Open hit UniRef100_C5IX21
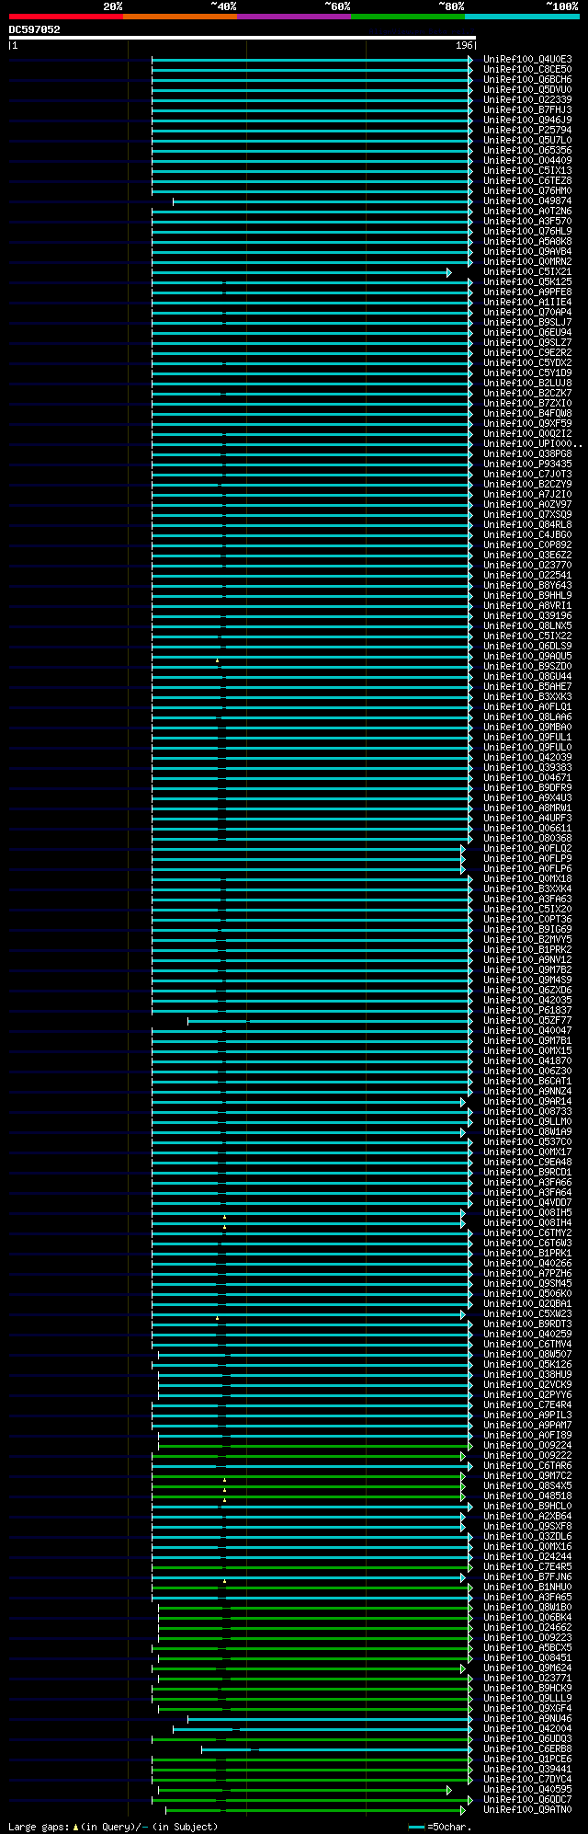This screenshot has height=1834, width=588. pos(527,271)
